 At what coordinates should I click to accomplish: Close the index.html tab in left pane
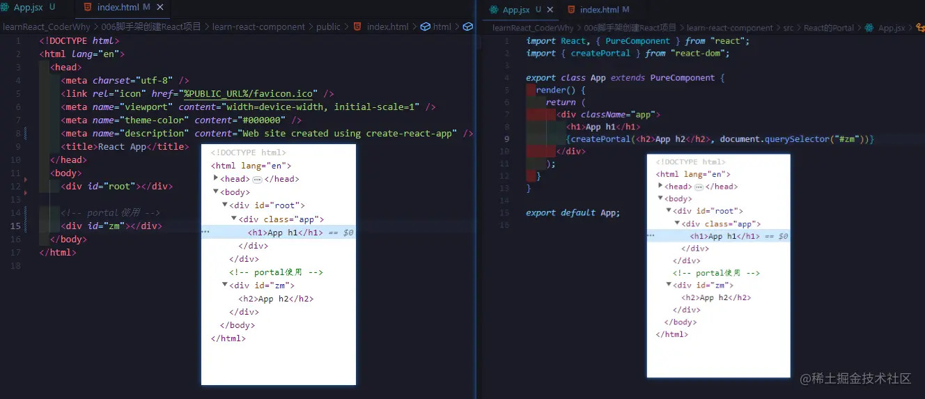click(160, 7)
